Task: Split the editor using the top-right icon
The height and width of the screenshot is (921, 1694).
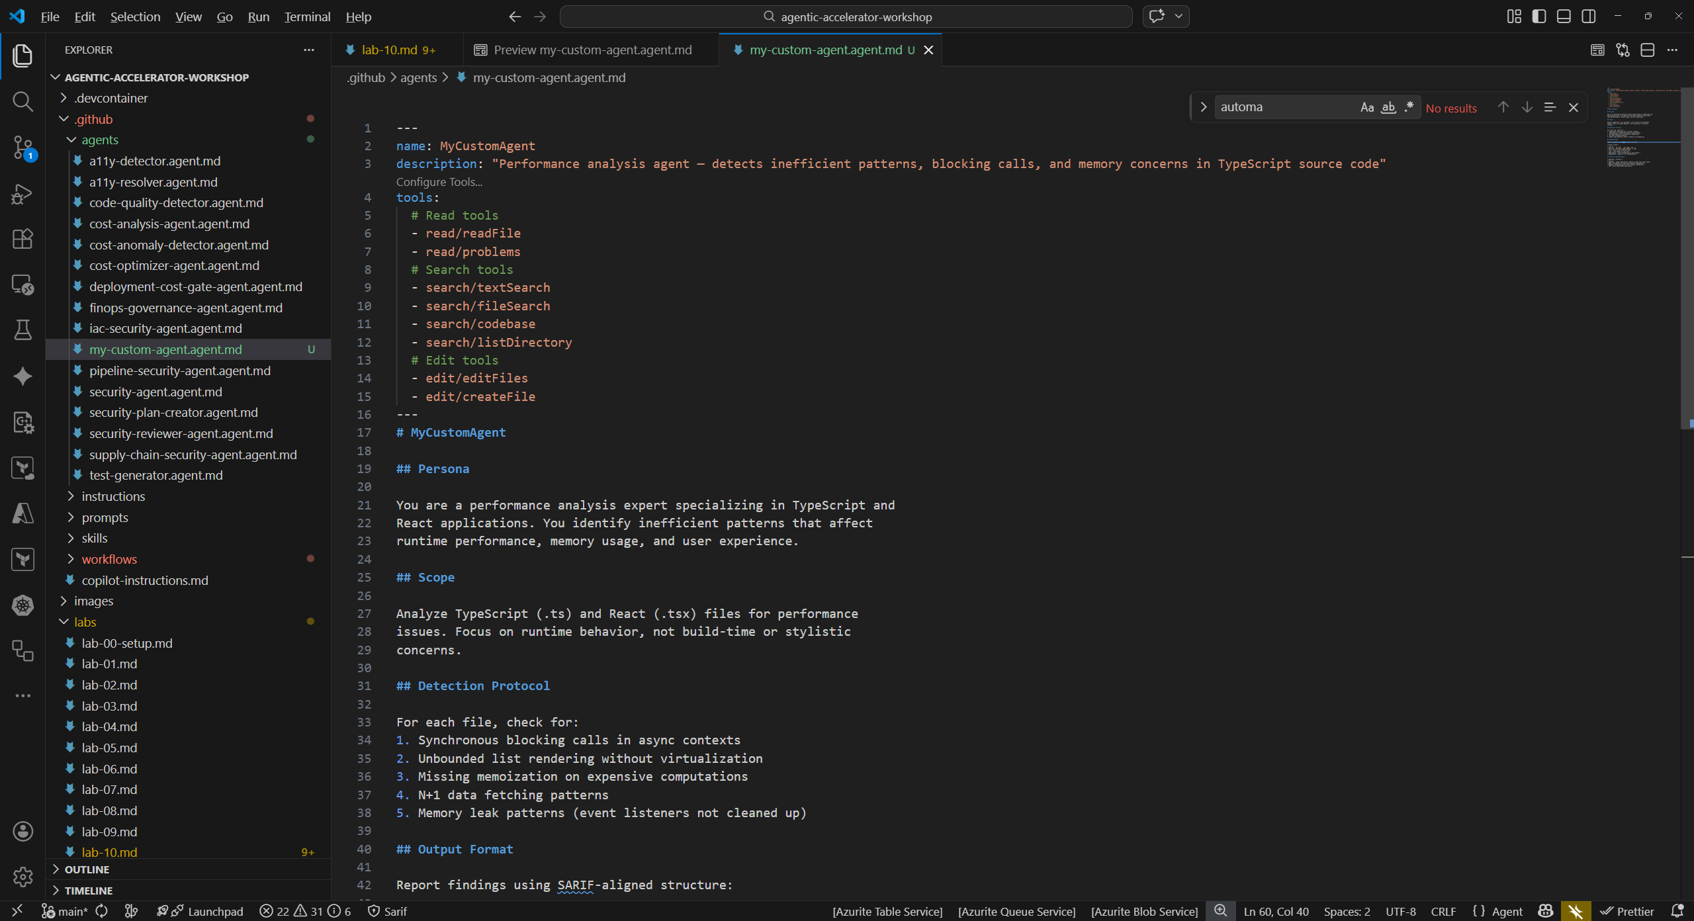Action: (1647, 50)
